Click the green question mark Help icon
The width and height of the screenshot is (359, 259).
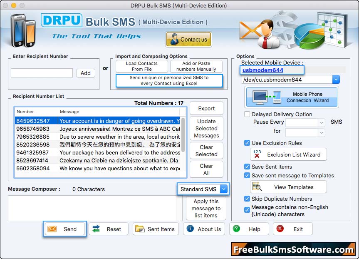[x=236, y=229]
